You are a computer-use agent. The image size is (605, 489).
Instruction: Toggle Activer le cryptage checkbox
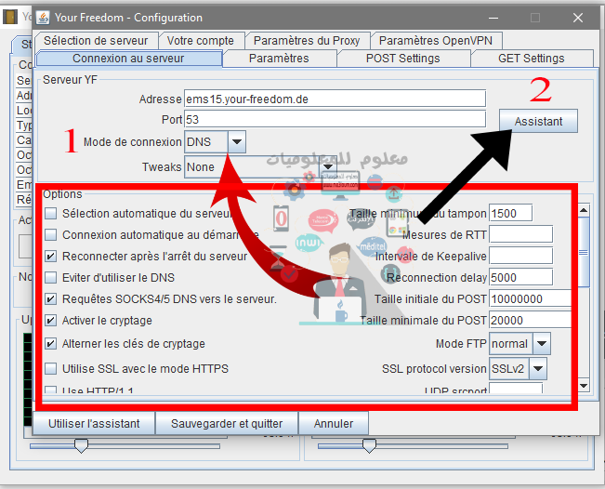click(50, 321)
